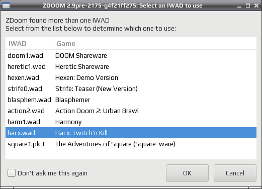Enable the "Don't ask me this again" checkbox
This screenshot has width=262, height=189.
coord(12,173)
